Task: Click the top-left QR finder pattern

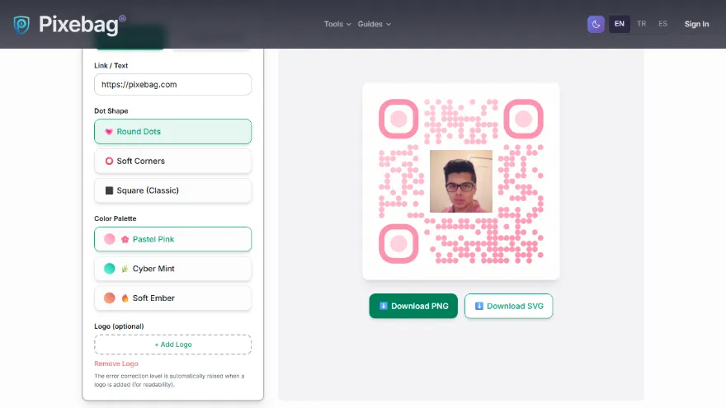Action: tap(398, 119)
